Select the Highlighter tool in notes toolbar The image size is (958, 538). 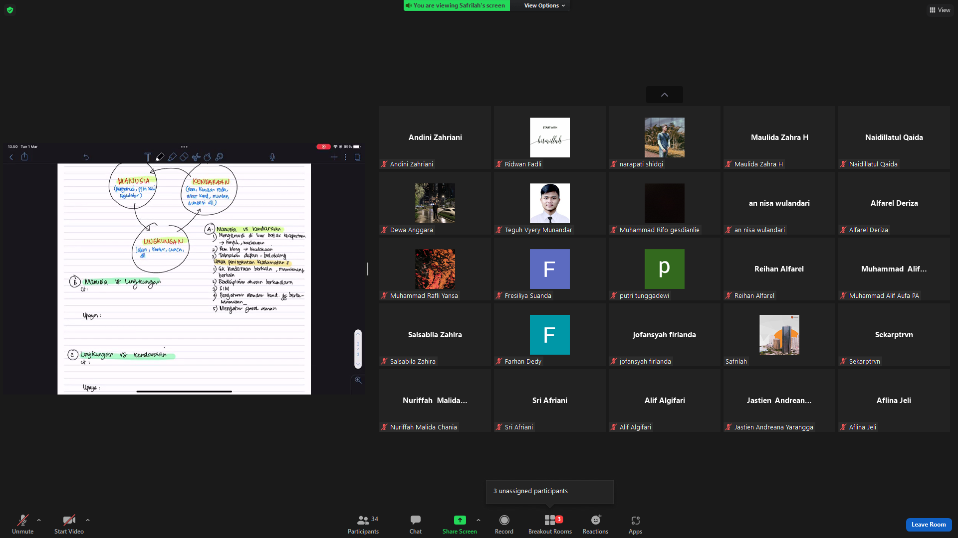pos(172,157)
